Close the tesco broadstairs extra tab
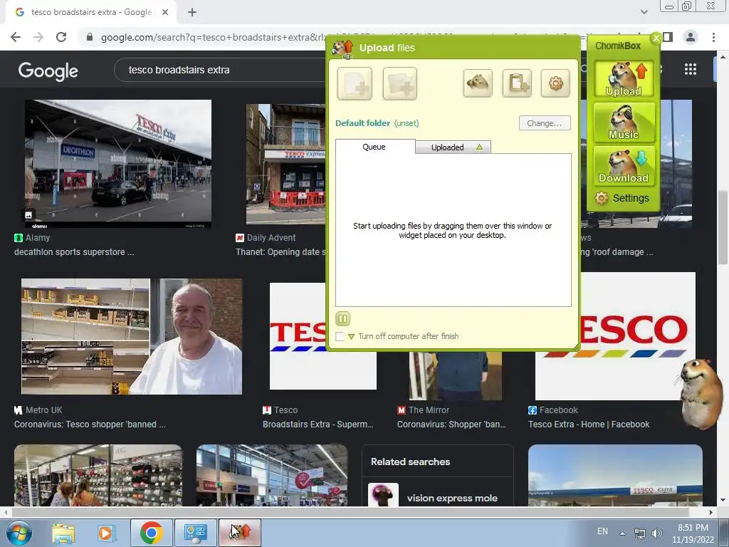Screen dimensions: 729x547 pos(165,13)
